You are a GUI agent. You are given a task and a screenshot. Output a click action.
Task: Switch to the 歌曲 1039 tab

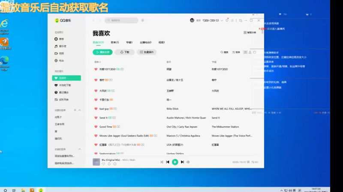coord(98,42)
